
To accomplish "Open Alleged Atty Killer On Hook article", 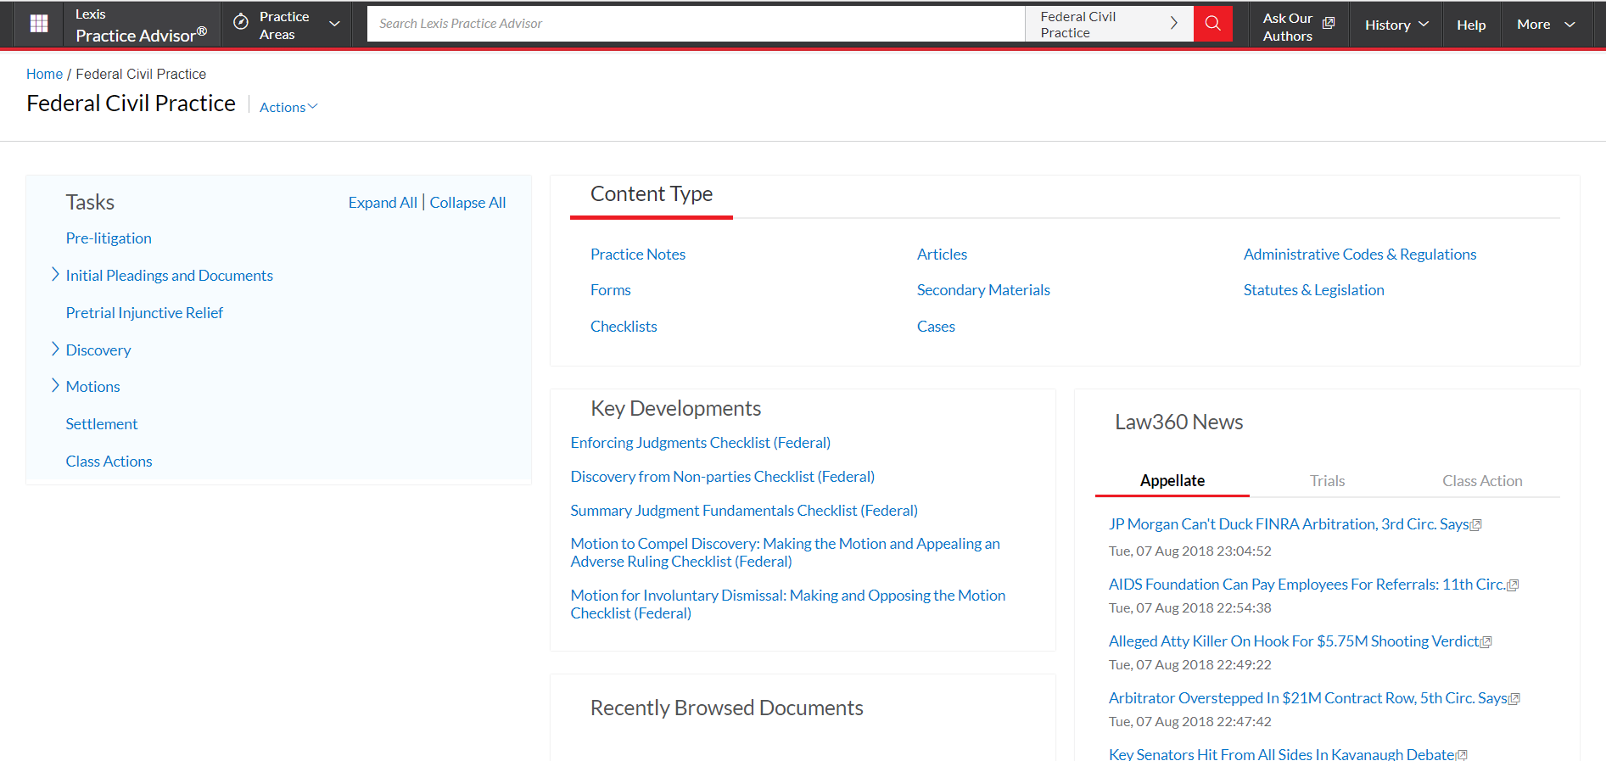I will click(x=1294, y=641).
